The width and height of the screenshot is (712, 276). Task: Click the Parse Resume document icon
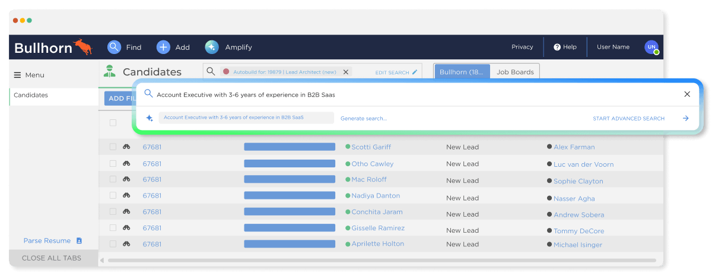click(79, 240)
